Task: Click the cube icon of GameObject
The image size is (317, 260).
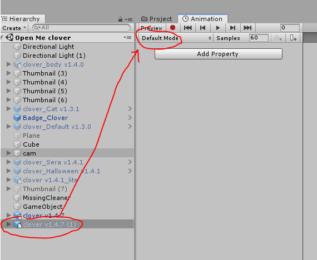Action: click(17, 207)
